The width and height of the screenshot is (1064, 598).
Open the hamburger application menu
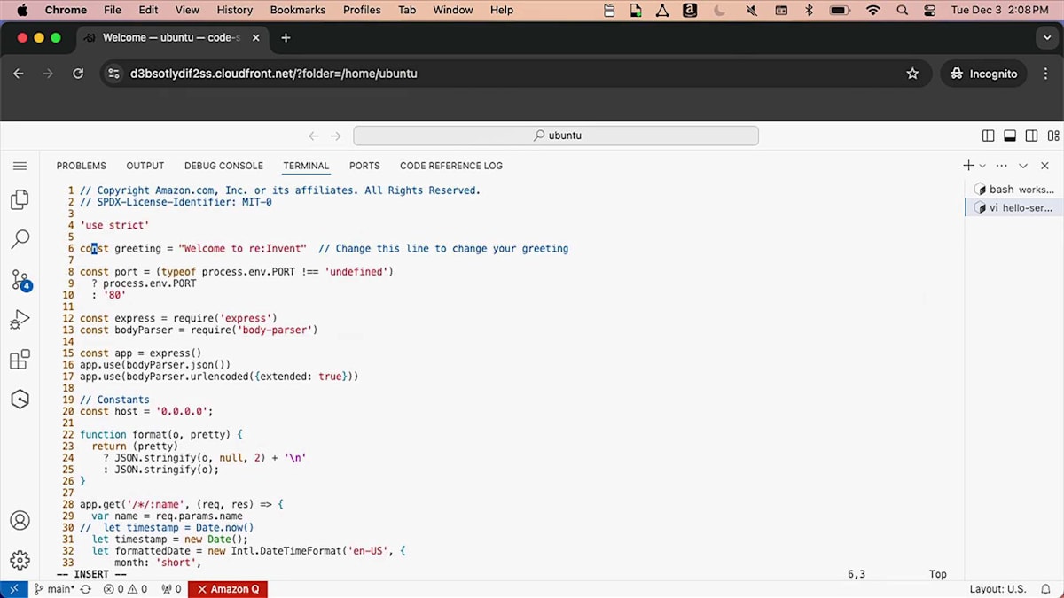tap(20, 166)
